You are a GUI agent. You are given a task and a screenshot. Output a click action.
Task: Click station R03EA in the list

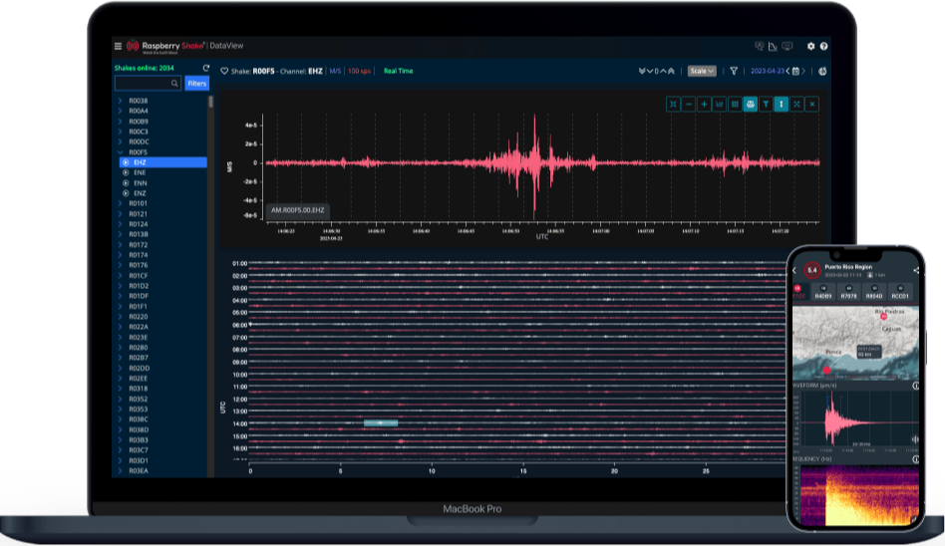[x=138, y=470]
